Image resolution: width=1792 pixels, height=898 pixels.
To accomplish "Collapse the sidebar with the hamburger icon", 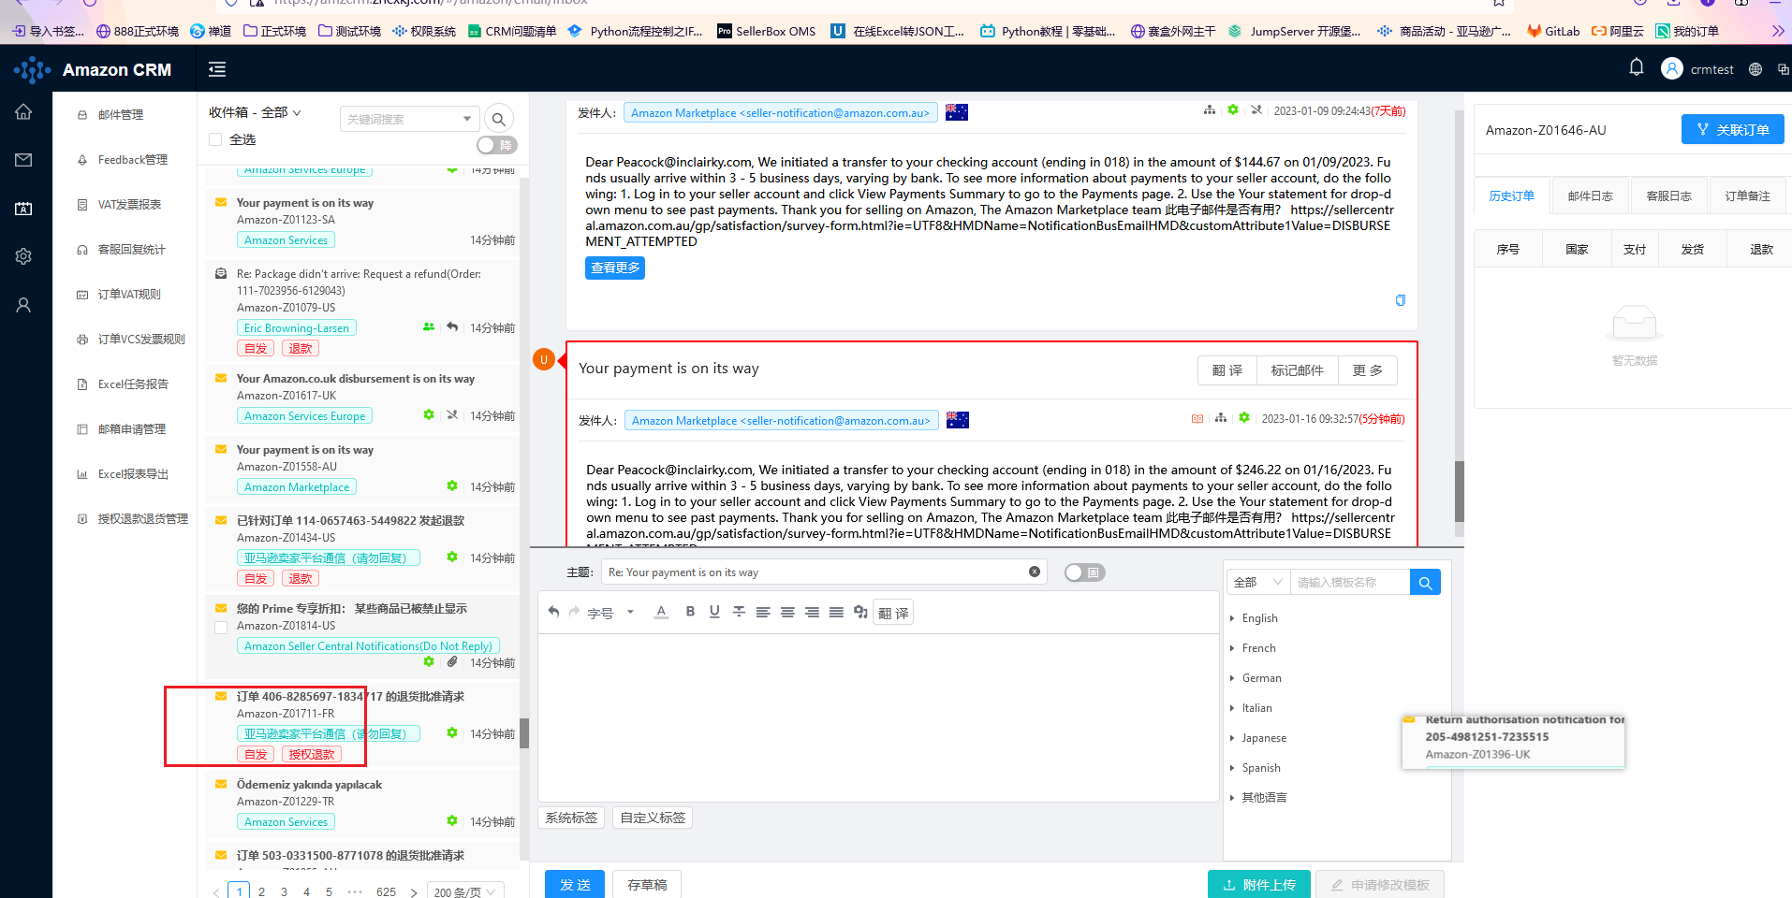I will click(217, 69).
